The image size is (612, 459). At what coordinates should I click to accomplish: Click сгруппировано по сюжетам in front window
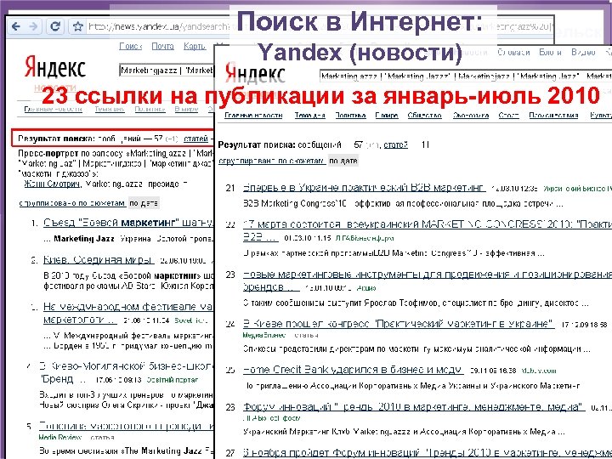pos(272,161)
